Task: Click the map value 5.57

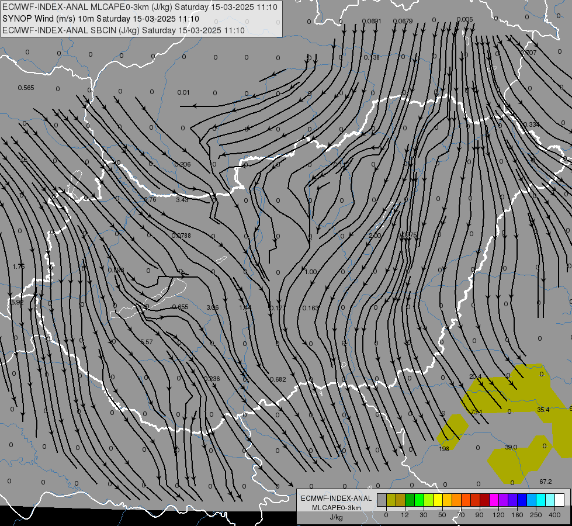Action: pos(147,342)
